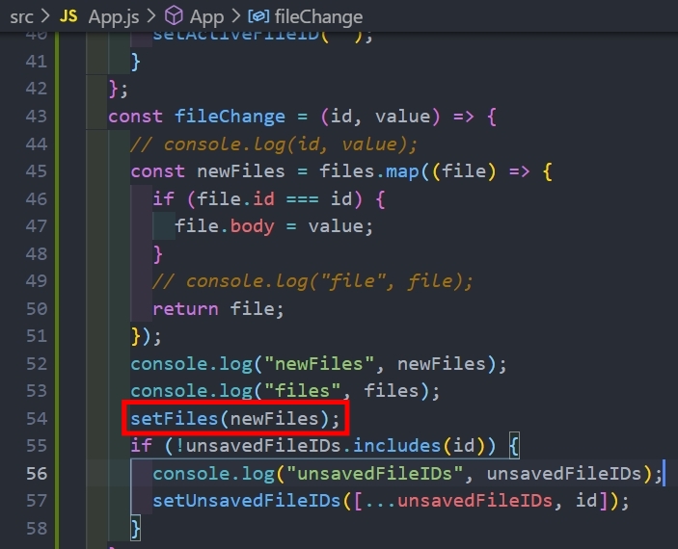Click the setFiles(newFiles) call

(235, 419)
